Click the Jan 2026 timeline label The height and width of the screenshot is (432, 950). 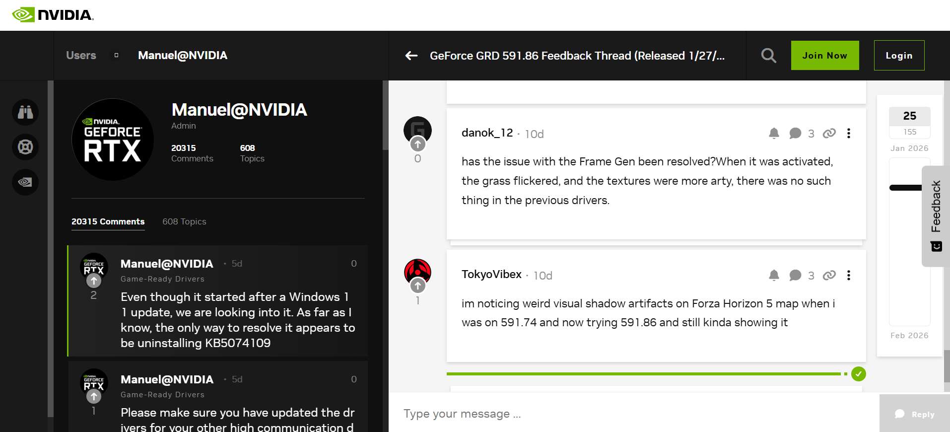(909, 148)
